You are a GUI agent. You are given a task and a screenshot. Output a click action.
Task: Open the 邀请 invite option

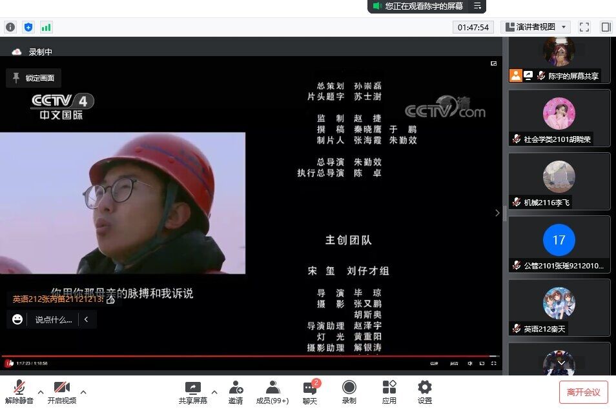(236, 392)
